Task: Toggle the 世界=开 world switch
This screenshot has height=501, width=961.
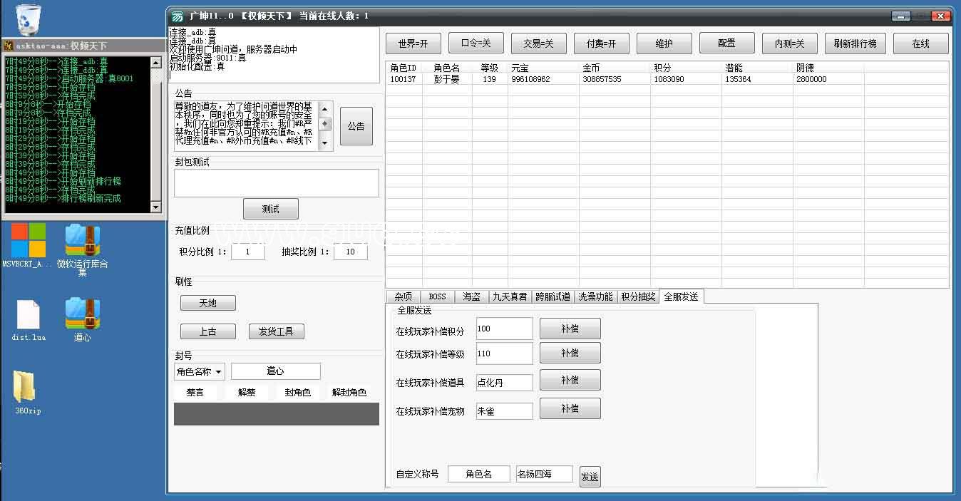Action: tap(413, 43)
